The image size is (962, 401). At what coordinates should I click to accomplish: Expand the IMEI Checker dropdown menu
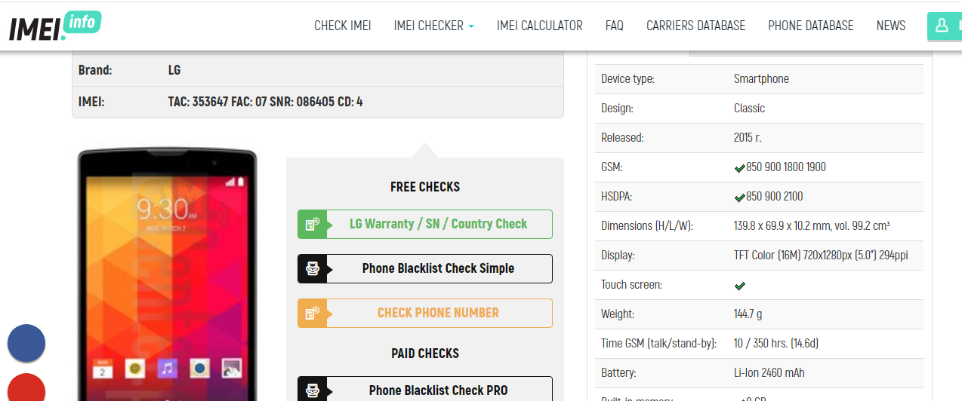click(433, 26)
